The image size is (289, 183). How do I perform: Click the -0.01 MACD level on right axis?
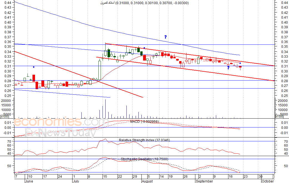(284, 133)
